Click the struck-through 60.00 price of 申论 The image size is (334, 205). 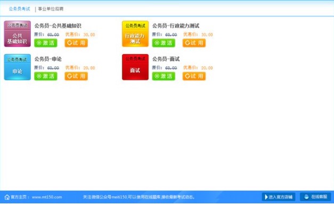coord(53,68)
